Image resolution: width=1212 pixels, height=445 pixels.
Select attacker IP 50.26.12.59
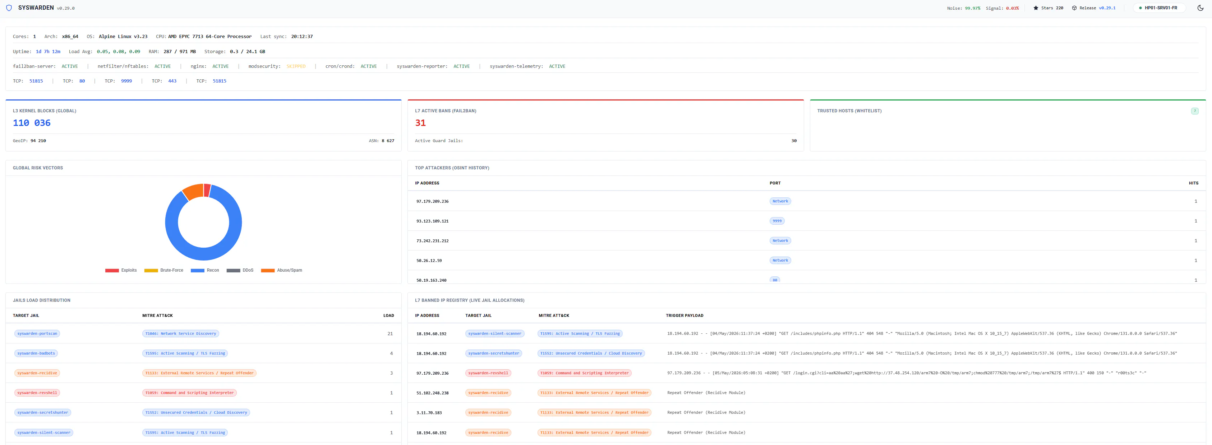click(429, 261)
